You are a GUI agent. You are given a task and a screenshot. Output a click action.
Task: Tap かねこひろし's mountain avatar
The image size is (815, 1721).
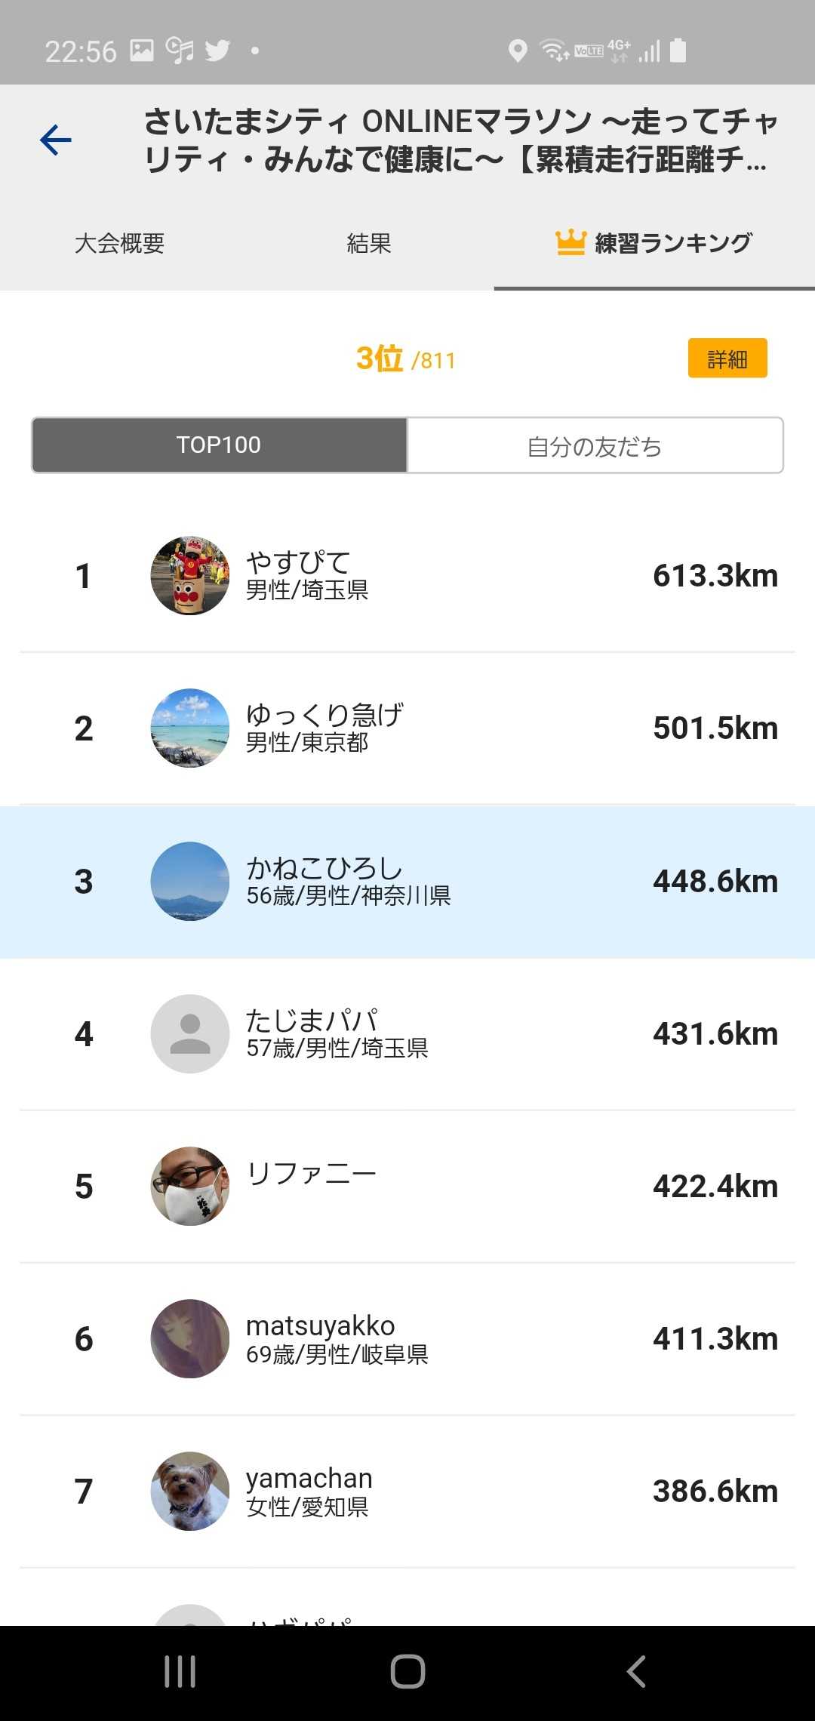click(190, 881)
